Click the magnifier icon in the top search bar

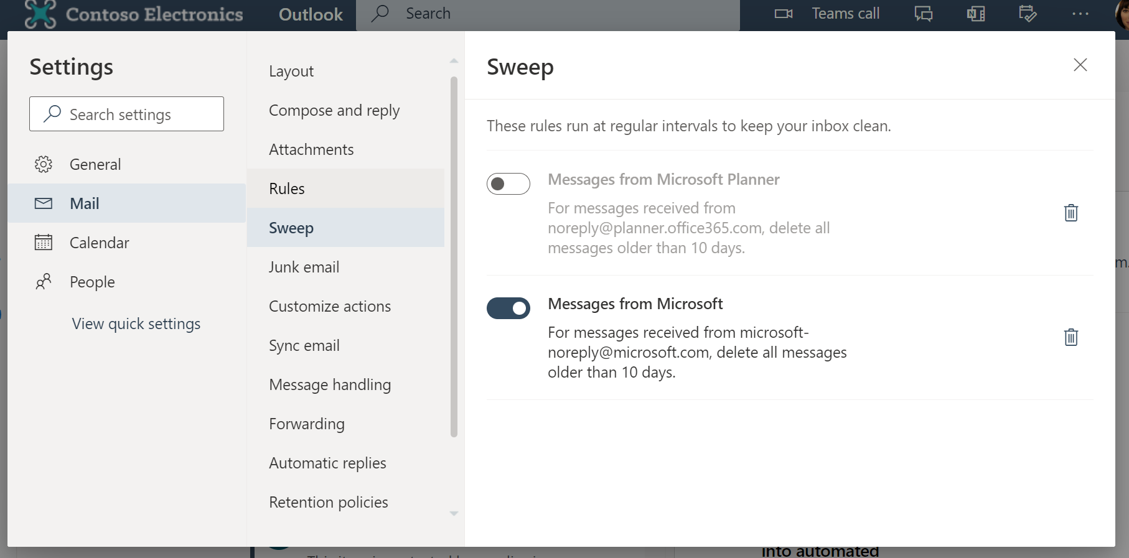[380, 14]
